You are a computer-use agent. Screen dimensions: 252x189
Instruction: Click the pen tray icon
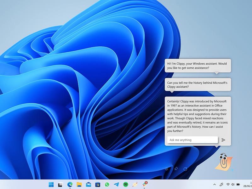click(x=221, y=184)
